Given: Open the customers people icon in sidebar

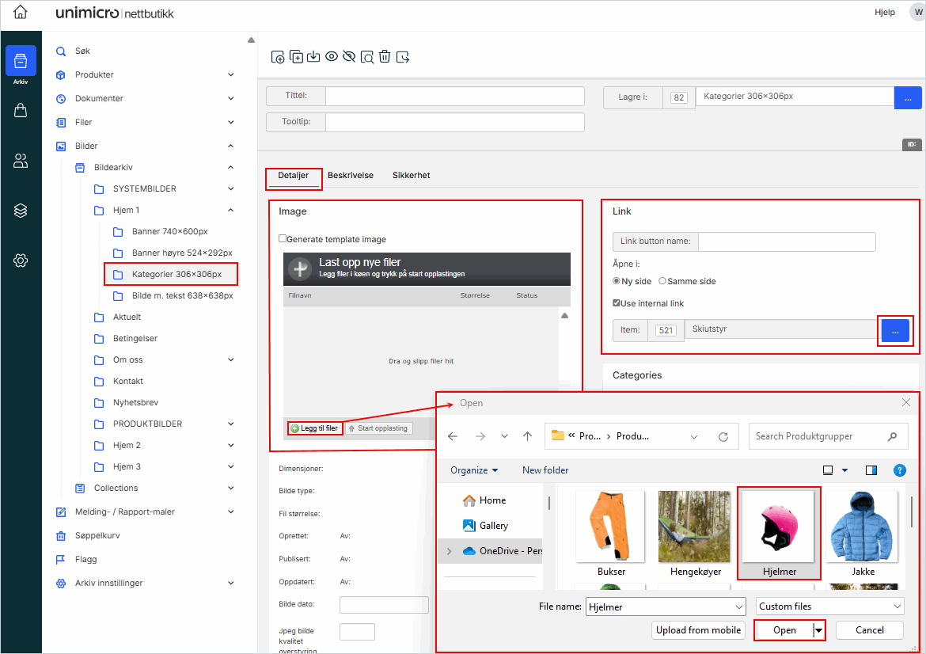Looking at the screenshot, I should tap(21, 162).
